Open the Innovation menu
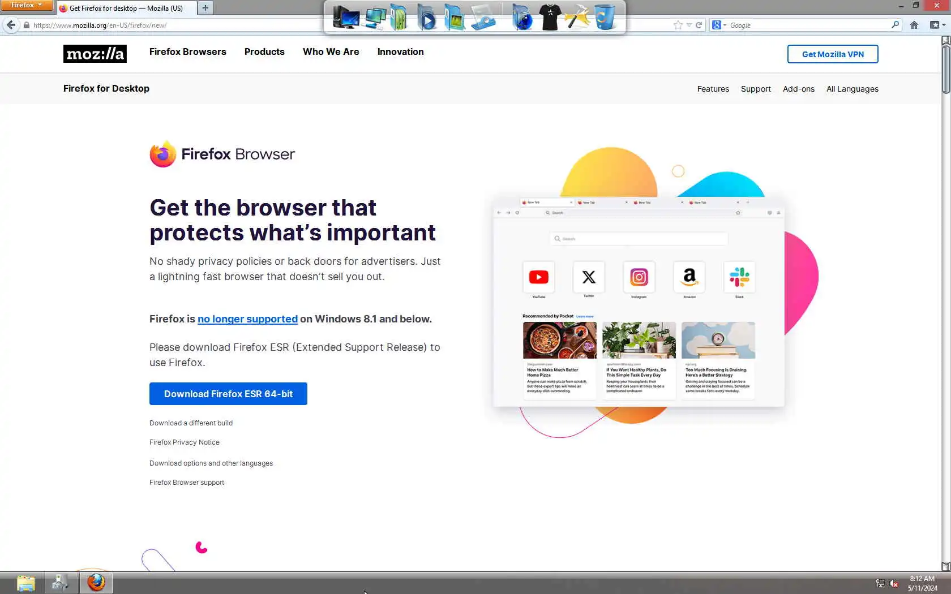Image resolution: width=951 pixels, height=594 pixels. [401, 51]
